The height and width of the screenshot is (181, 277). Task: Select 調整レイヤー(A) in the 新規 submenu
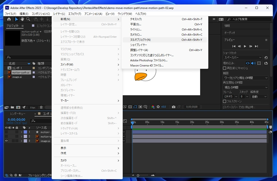pyautogui.click(x=139, y=50)
